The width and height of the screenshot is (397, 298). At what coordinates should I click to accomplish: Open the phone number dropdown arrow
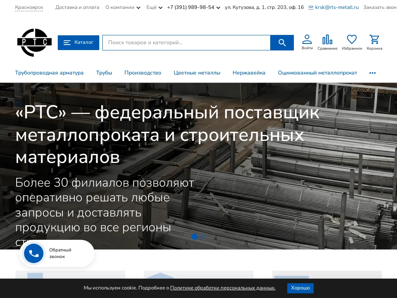(218, 7)
